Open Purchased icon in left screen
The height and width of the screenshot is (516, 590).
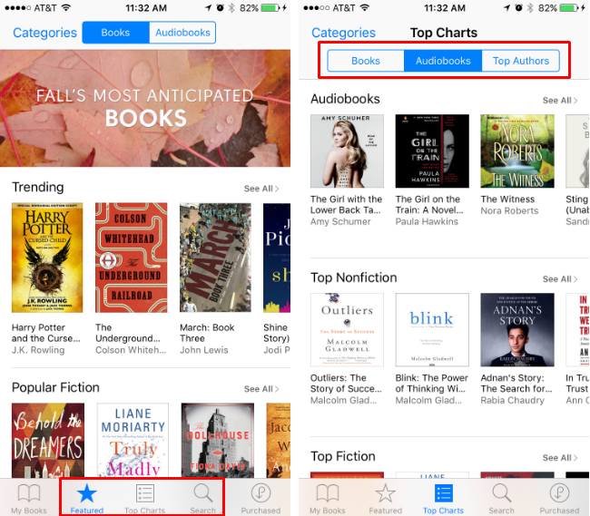(x=261, y=492)
